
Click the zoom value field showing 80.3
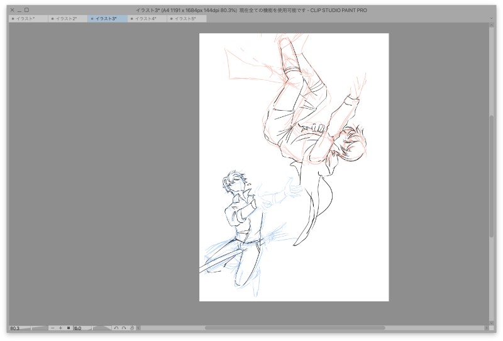[x=20, y=328]
